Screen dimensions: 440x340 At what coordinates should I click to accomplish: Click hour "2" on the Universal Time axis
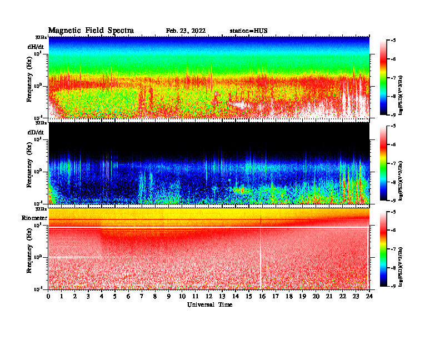click(75, 297)
